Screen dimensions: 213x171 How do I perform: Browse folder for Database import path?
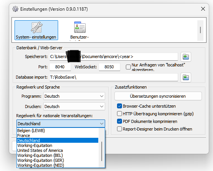[186, 77]
